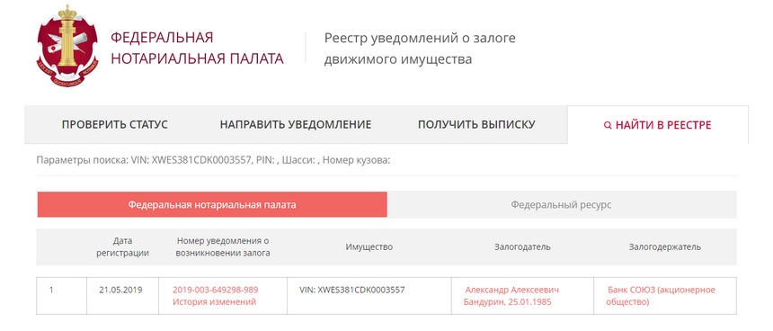Open notification number 2019-003-649298-989
Viewport: 773px width, 331px height.
pyautogui.click(x=216, y=290)
